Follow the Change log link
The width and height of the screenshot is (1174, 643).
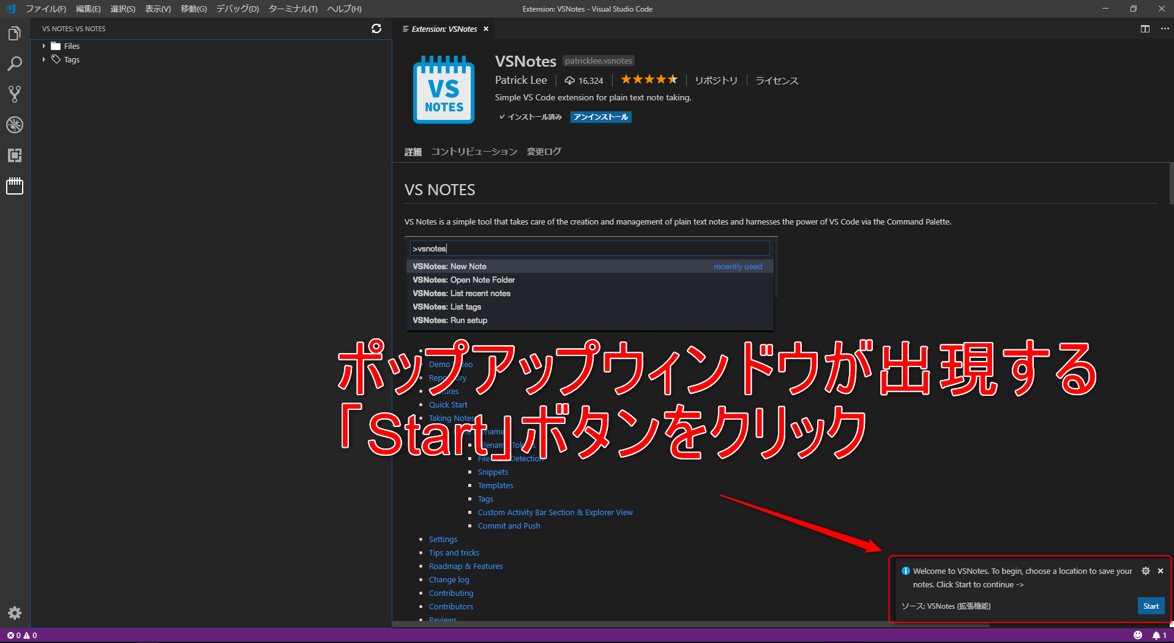pyautogui.click(x=449, y=580)
